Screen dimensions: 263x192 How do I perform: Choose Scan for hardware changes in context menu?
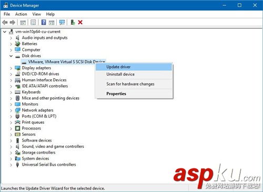[x=134, y=84]
